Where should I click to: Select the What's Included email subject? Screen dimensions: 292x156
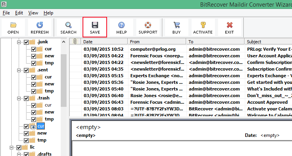coord(269,89)
